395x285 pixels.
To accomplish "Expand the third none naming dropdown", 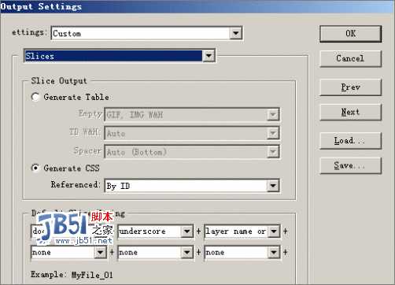I will pos(274,253).
